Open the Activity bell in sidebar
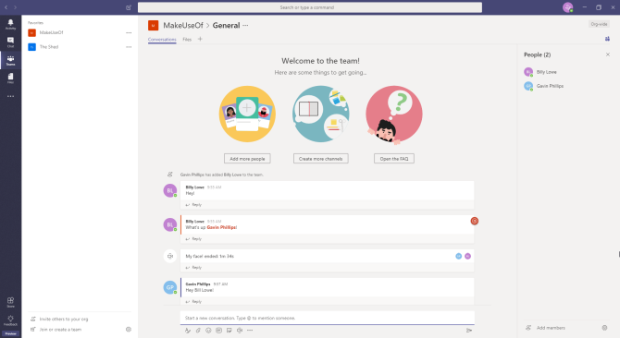620x338 pixels. pos(11,24)
